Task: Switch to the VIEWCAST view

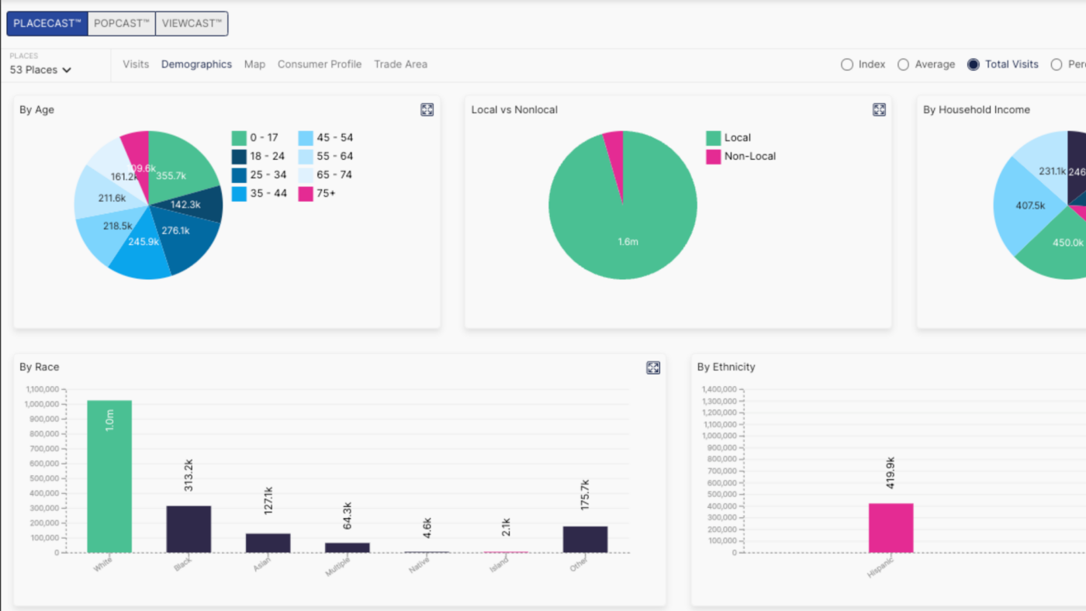Action: (192, 24)
